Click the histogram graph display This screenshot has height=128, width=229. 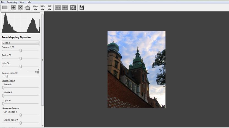click(x=20, y=23)
